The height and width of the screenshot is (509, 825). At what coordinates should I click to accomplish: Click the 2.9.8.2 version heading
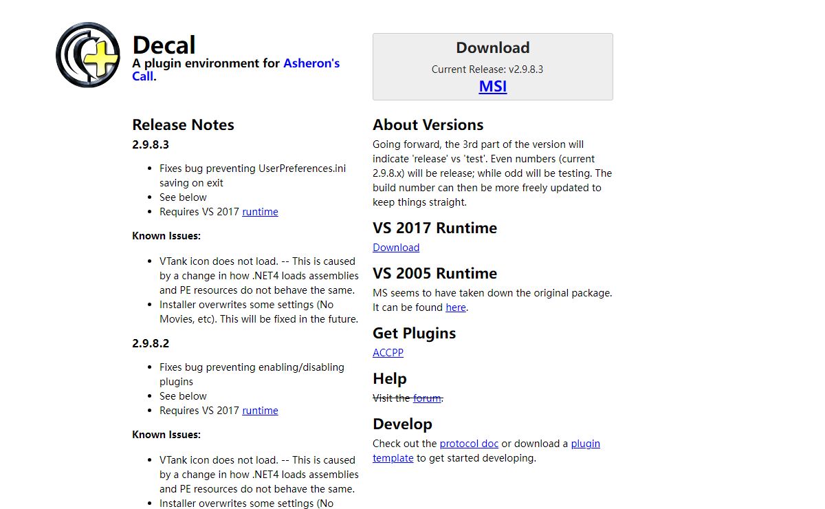pyautogui.click(x=151, y=343)
